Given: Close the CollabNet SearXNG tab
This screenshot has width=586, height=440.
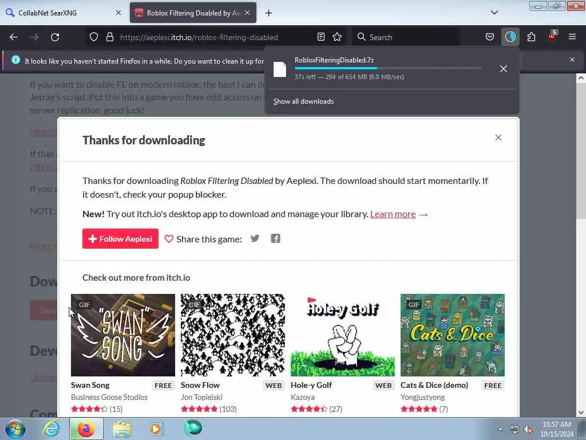Looking at the screenshot, I should [x=118, y=13].
